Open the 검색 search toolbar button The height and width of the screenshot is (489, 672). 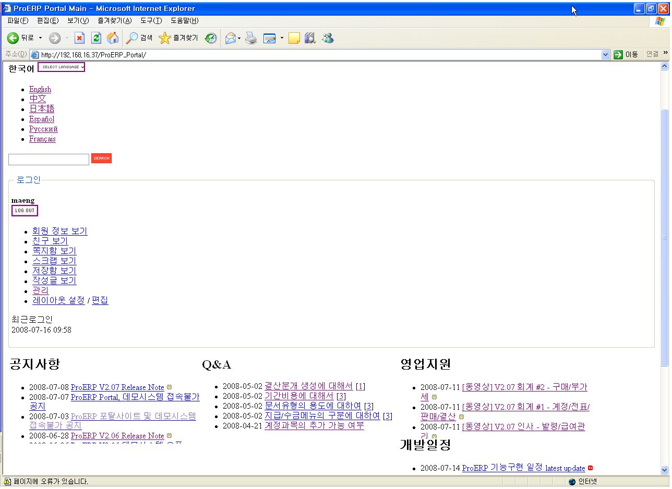tap(140, 38)
